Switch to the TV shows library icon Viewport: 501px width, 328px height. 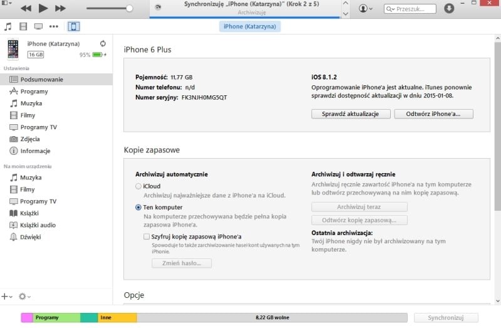[x=38, y=26]
